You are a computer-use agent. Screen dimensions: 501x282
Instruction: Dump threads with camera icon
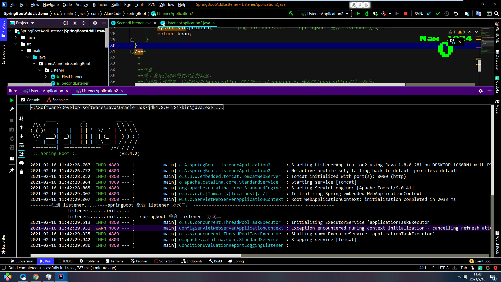click(12, 130)
